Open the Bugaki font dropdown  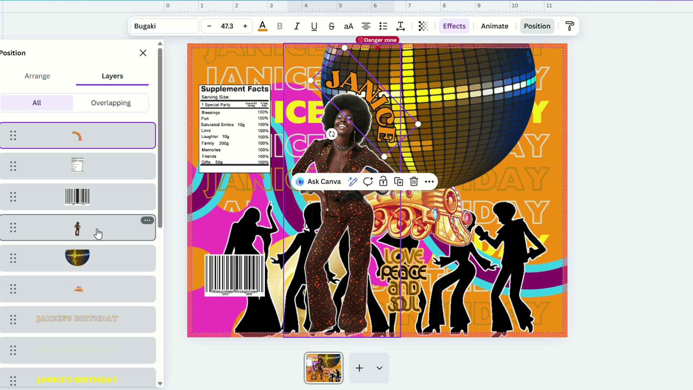pyautogui.click(x=164, y=26)
